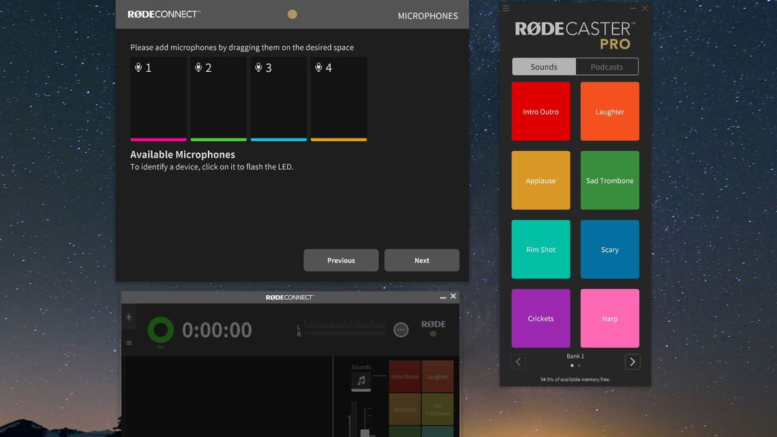The height and width of the screenshot is (437, 777).
Task: Trigger the Applause pad in RØDE Connect
Action: (405, 409)
